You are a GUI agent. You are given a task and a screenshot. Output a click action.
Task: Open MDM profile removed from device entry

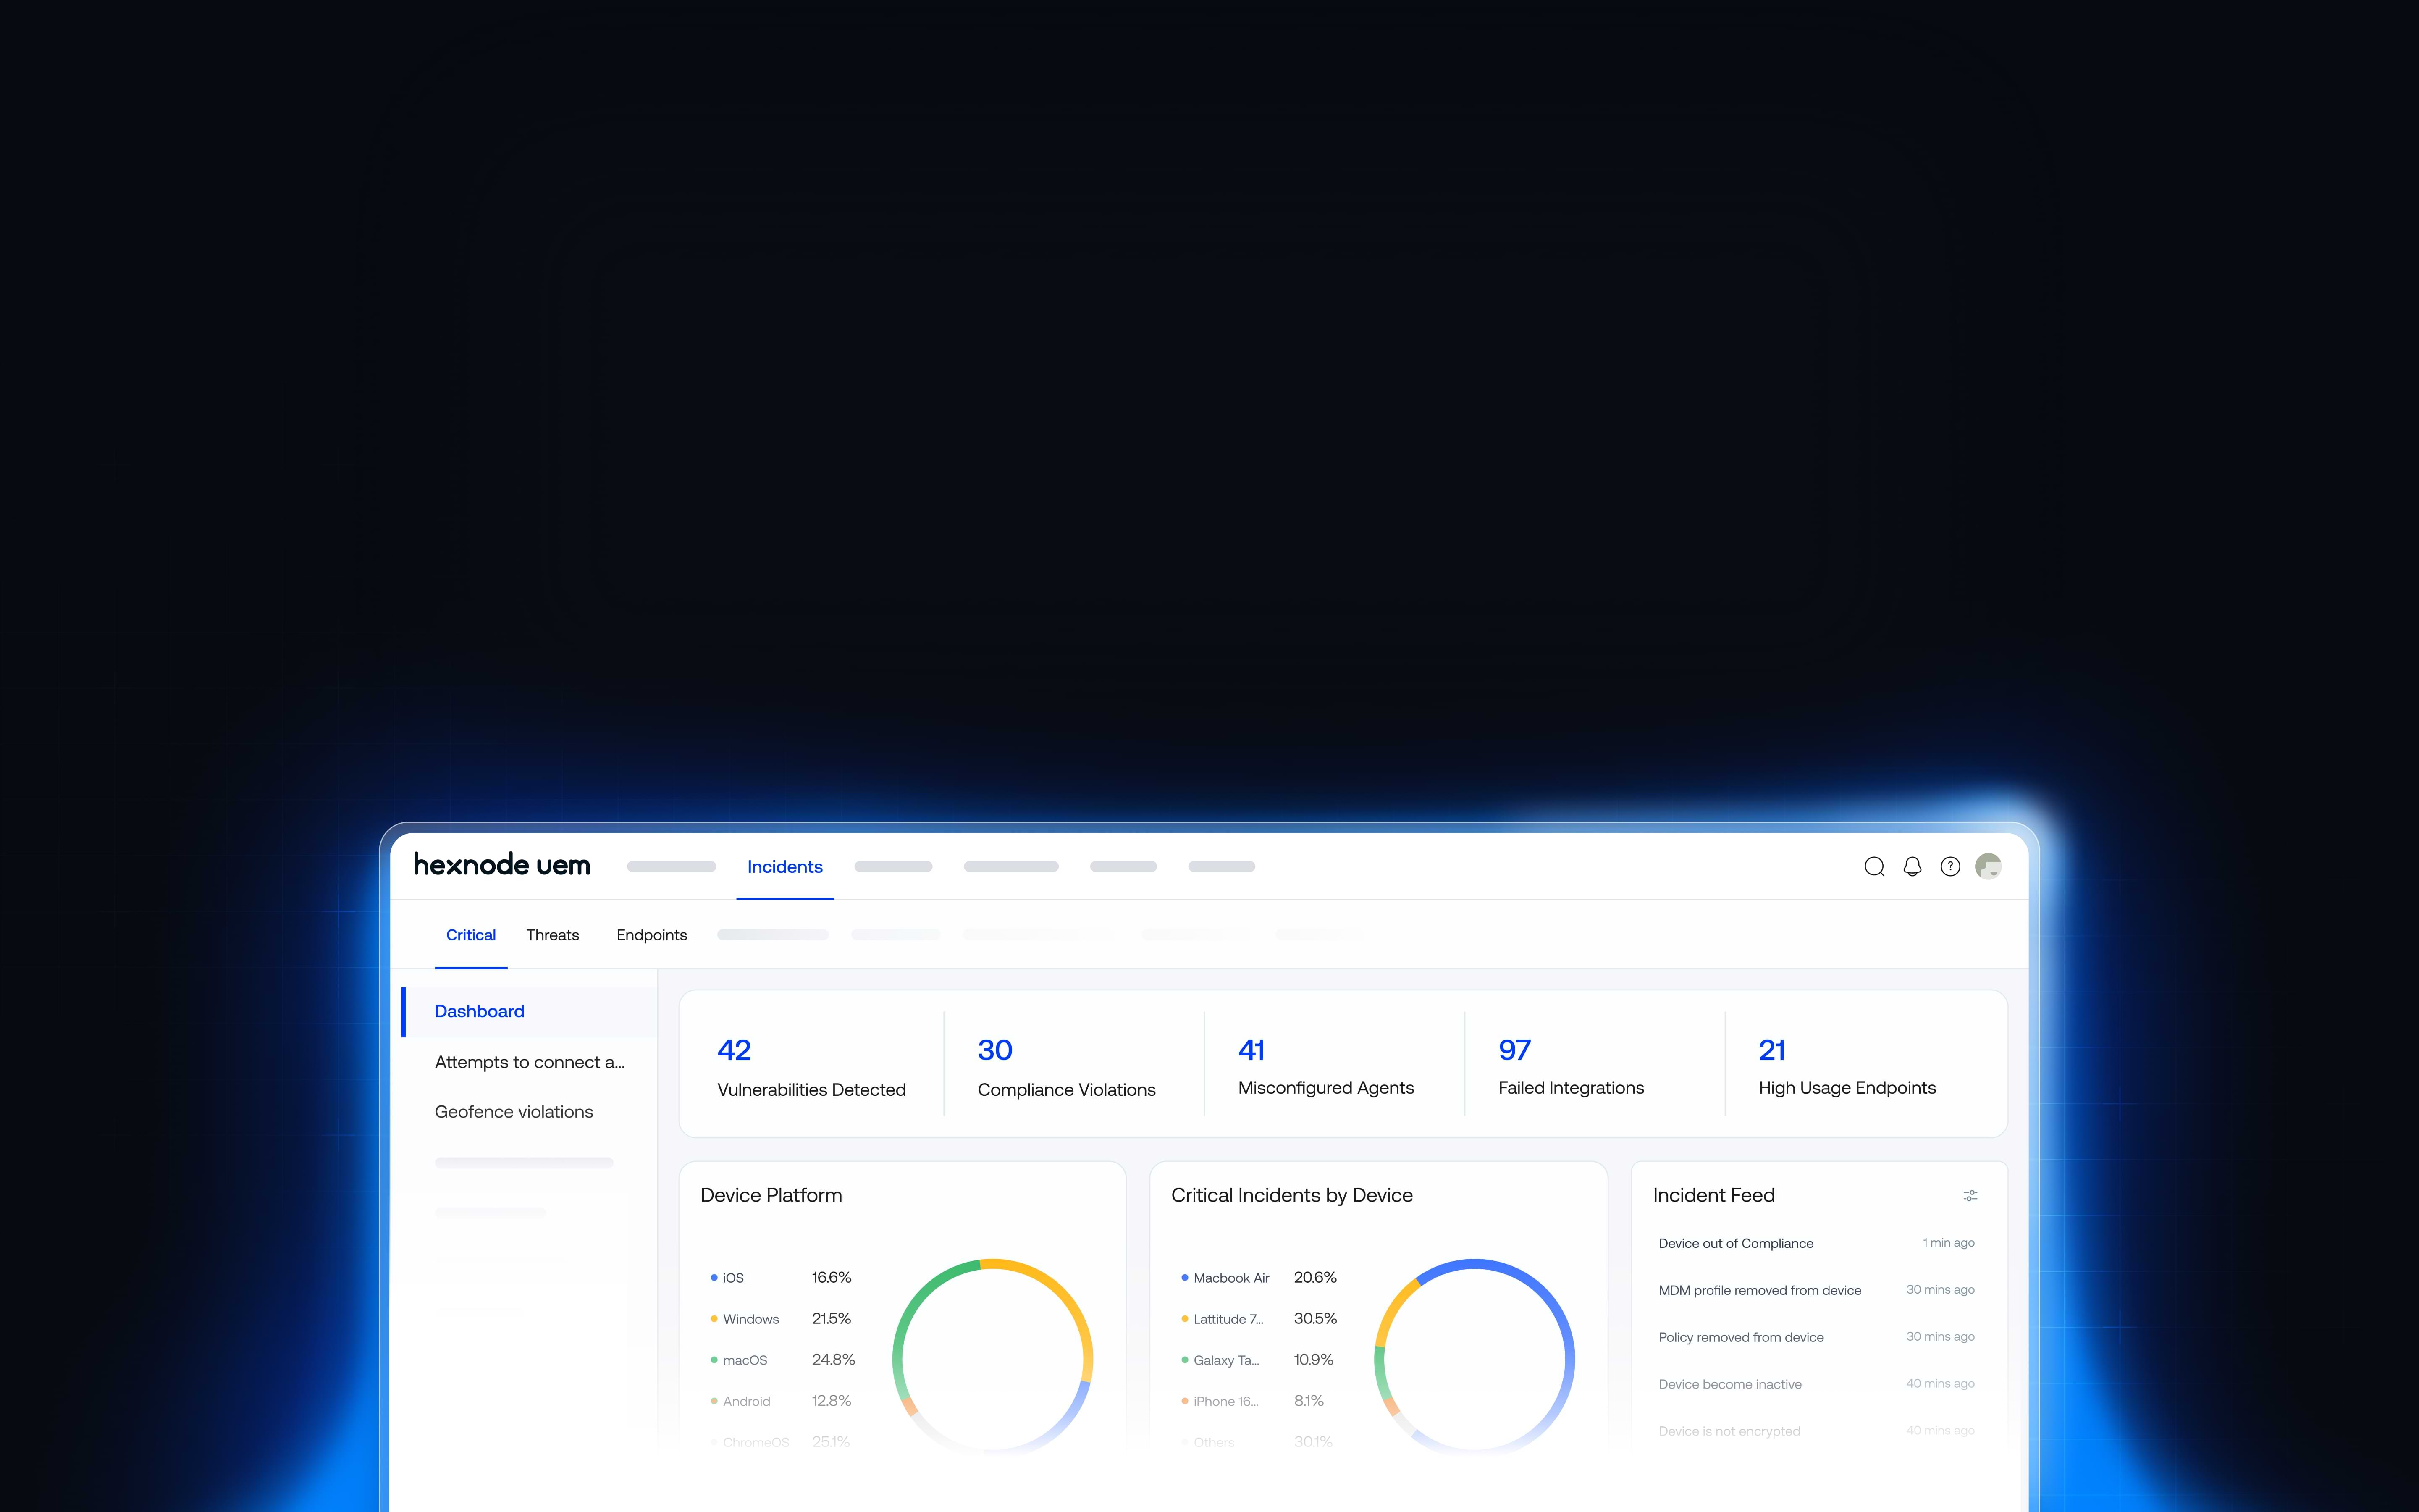(x=1759, y=1290)
